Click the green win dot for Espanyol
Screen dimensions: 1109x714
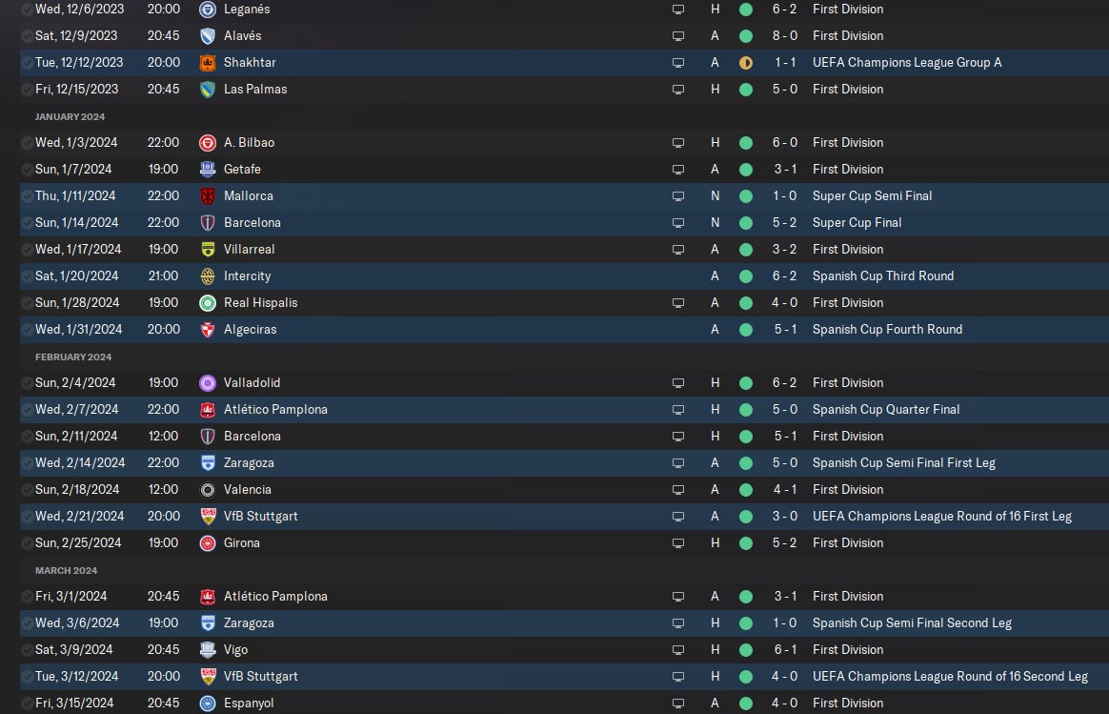pos(745,703)
